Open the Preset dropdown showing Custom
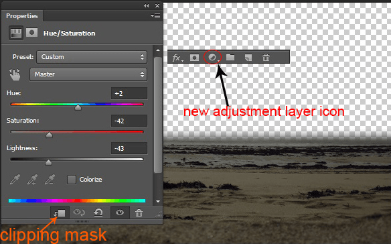This screenshot has width=391, height=244. pyautogui.click(x=92, y=57)
